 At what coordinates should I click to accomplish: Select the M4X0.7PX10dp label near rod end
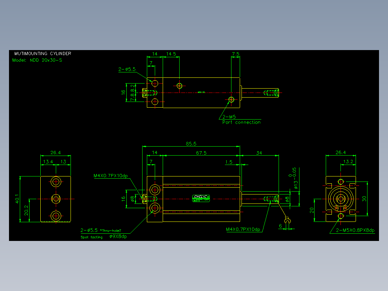243,229
